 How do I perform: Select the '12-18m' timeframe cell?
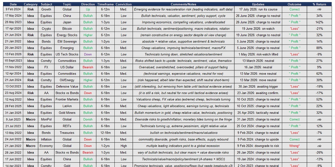105,133
